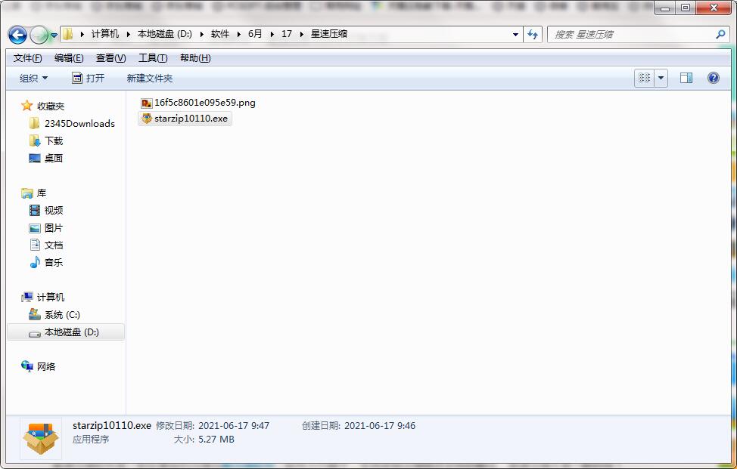Open the 音乐 library

pos(46,262)
